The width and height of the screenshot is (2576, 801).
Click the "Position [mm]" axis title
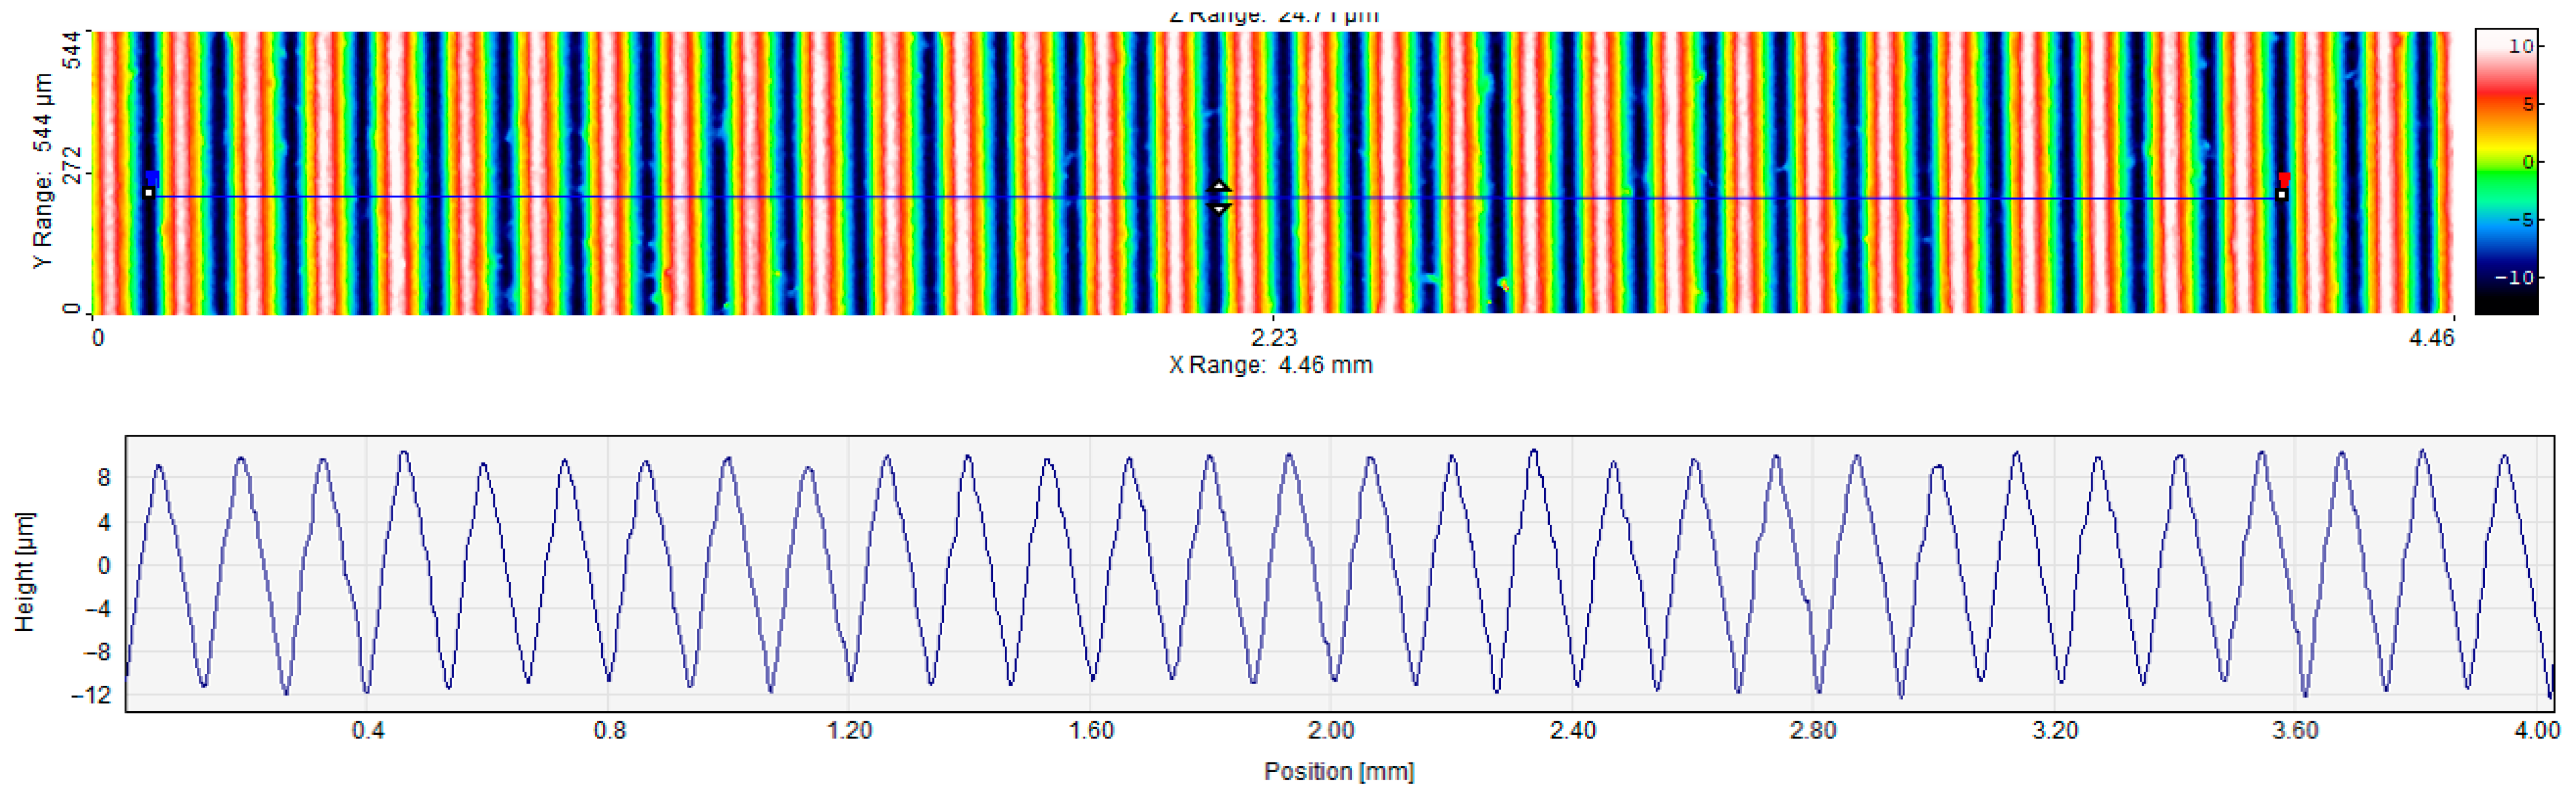[x=1339, y=771]
